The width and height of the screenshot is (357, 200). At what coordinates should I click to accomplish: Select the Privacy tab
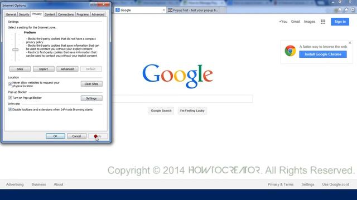(x=37, y=14)
